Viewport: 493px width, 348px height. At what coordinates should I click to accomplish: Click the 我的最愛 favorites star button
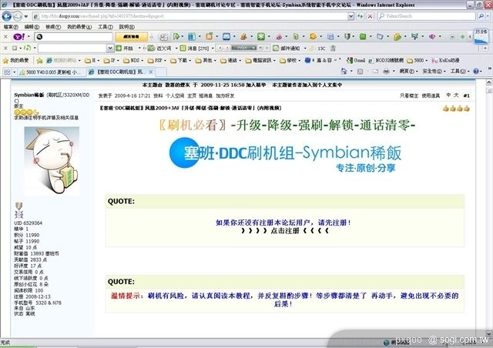point(15,60)
